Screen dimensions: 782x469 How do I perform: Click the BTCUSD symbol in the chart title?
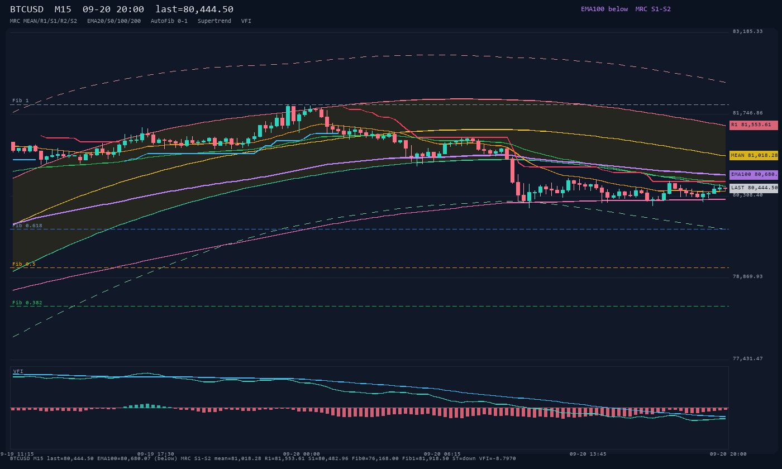coord(27,9)
